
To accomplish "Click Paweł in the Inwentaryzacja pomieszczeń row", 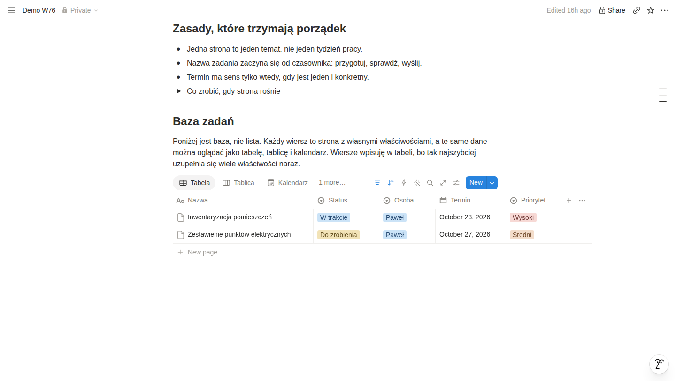I will [395, 217].
